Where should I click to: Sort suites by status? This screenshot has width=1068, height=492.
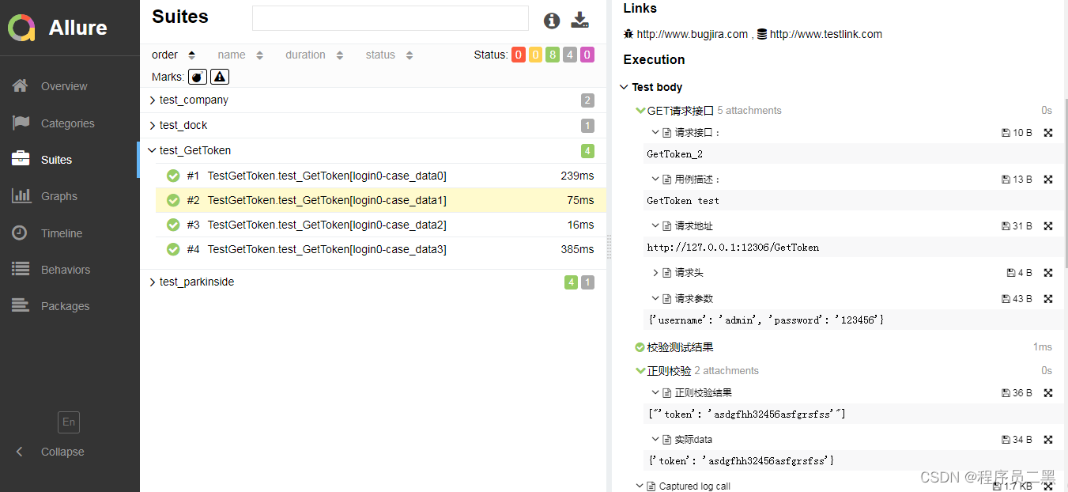pos(389,55)
